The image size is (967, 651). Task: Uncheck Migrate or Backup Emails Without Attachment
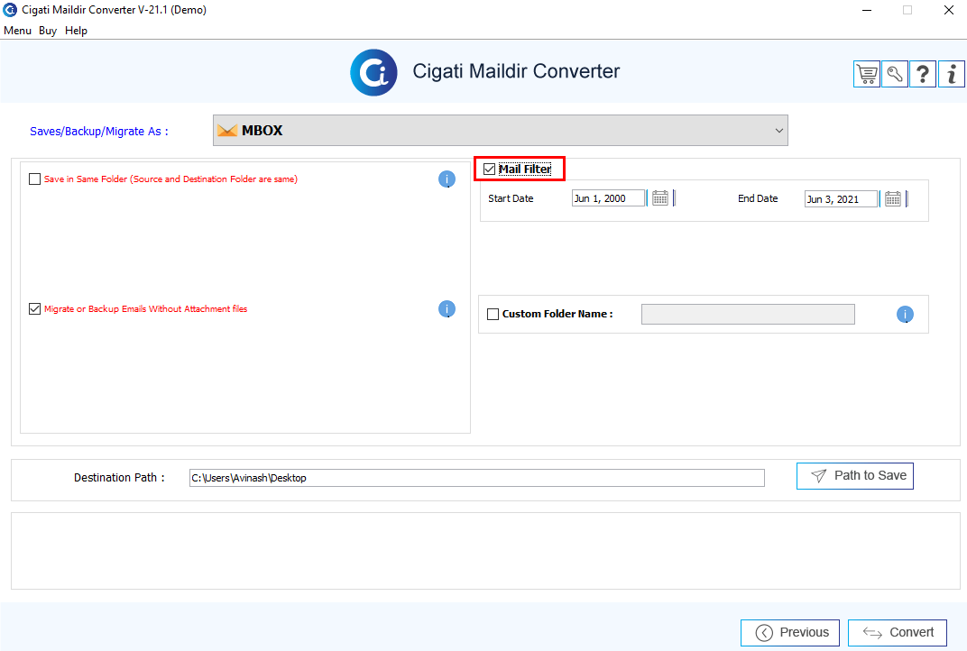pos(34,309)
